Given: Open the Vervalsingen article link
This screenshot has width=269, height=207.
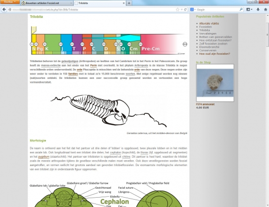Looking at the screenshot, I should click(x=208, y=34).
